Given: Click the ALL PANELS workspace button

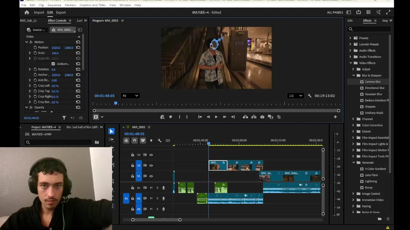Looking at the screenshot, I should 335,12.
